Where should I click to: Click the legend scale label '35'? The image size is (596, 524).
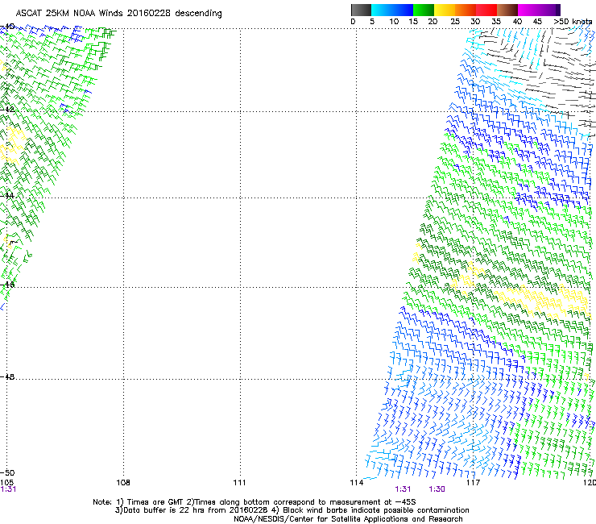coord(496,22)
